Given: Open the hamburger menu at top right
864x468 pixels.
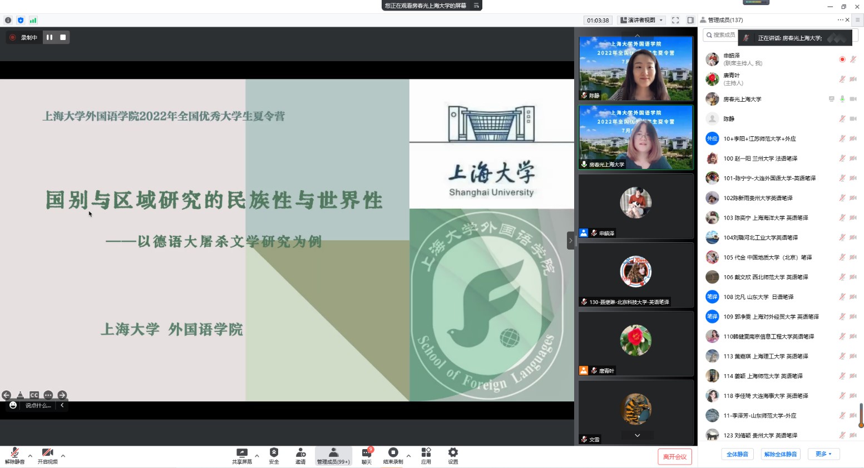Looking at the screenshot, I should coord(857,20).
